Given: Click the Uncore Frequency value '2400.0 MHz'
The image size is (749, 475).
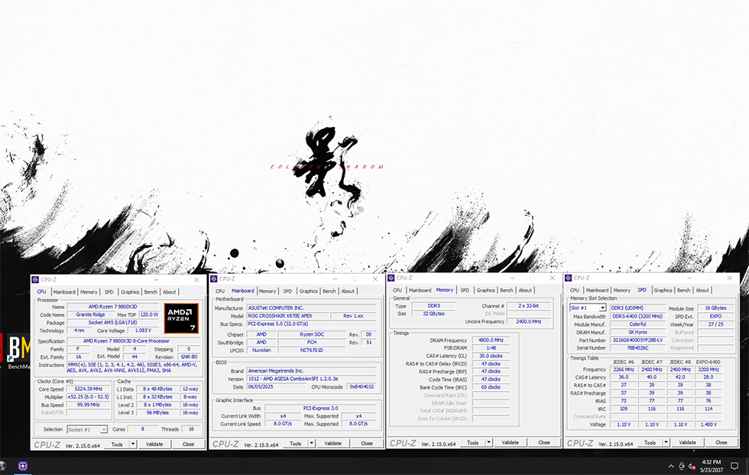Looking at the screenshot, I should pos(529,321).
